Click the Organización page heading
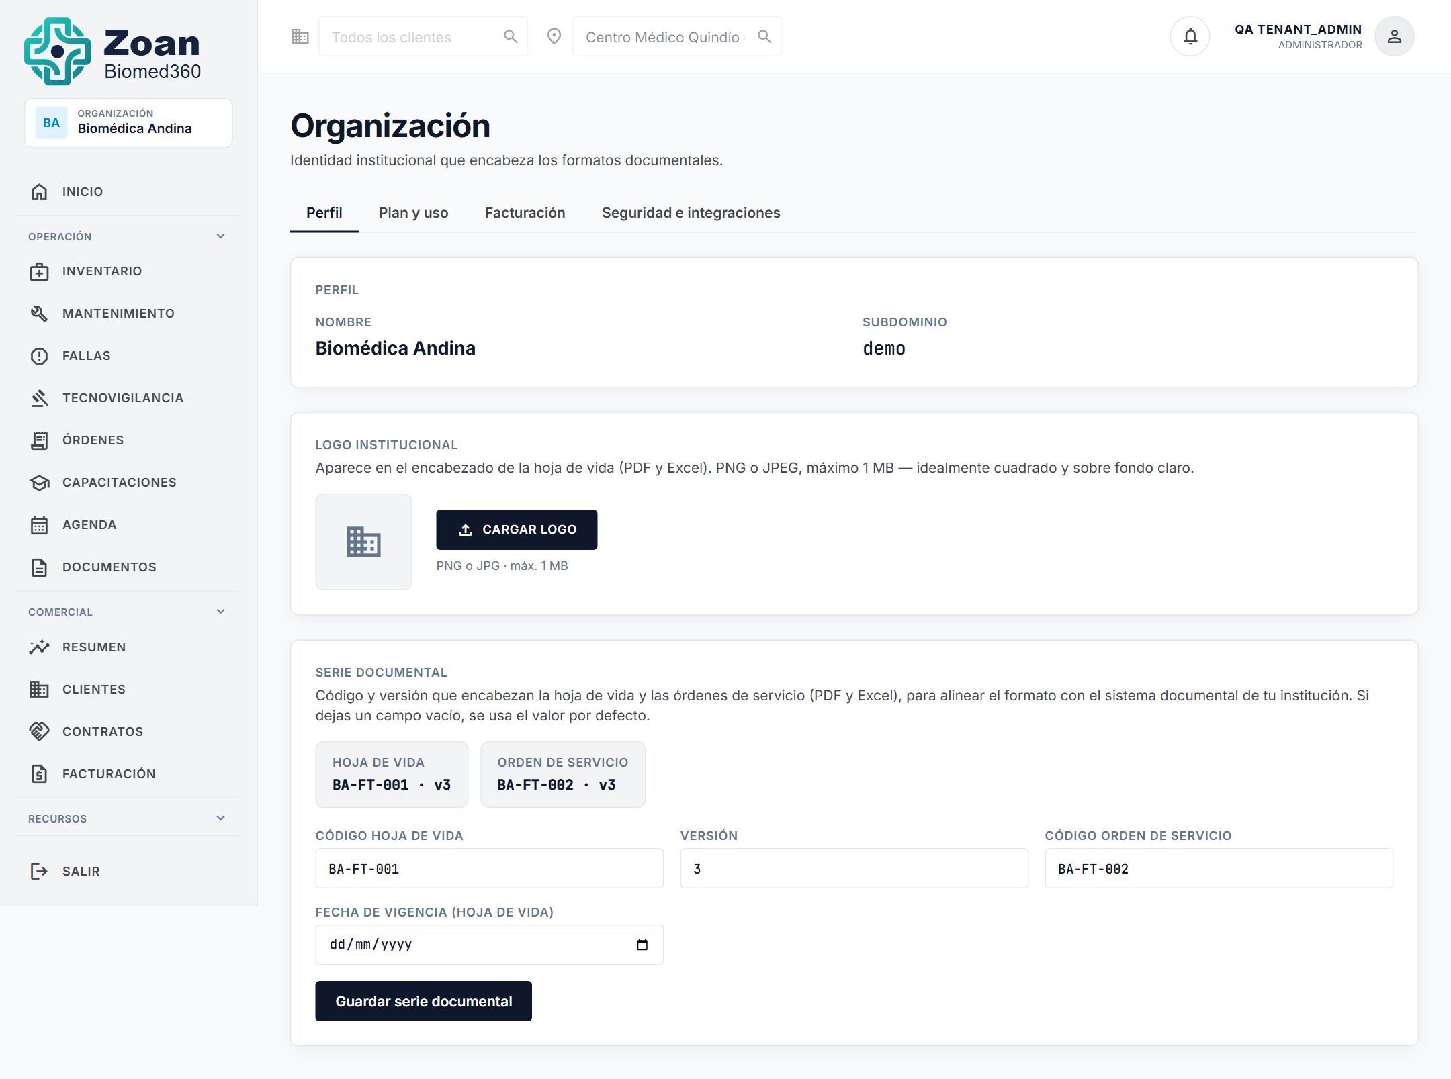Viewport: 1451px width, 1079px height. (390, 126)
